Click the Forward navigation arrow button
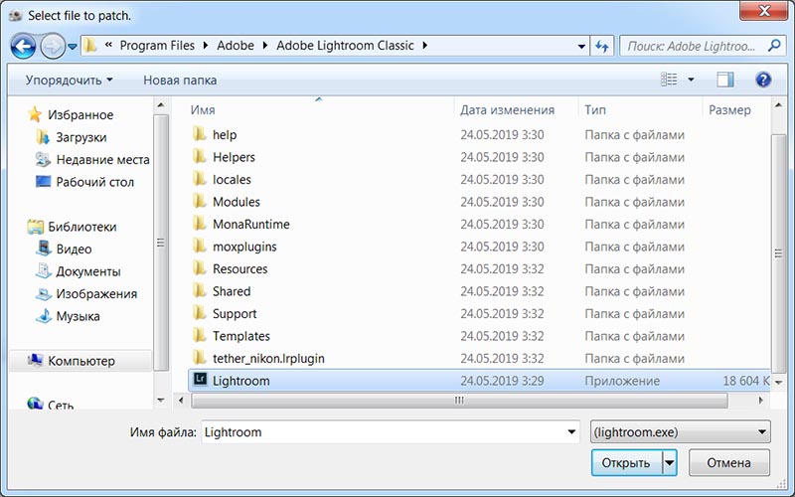The height and width of the screenshot is (497, 795). click(53, 47)
